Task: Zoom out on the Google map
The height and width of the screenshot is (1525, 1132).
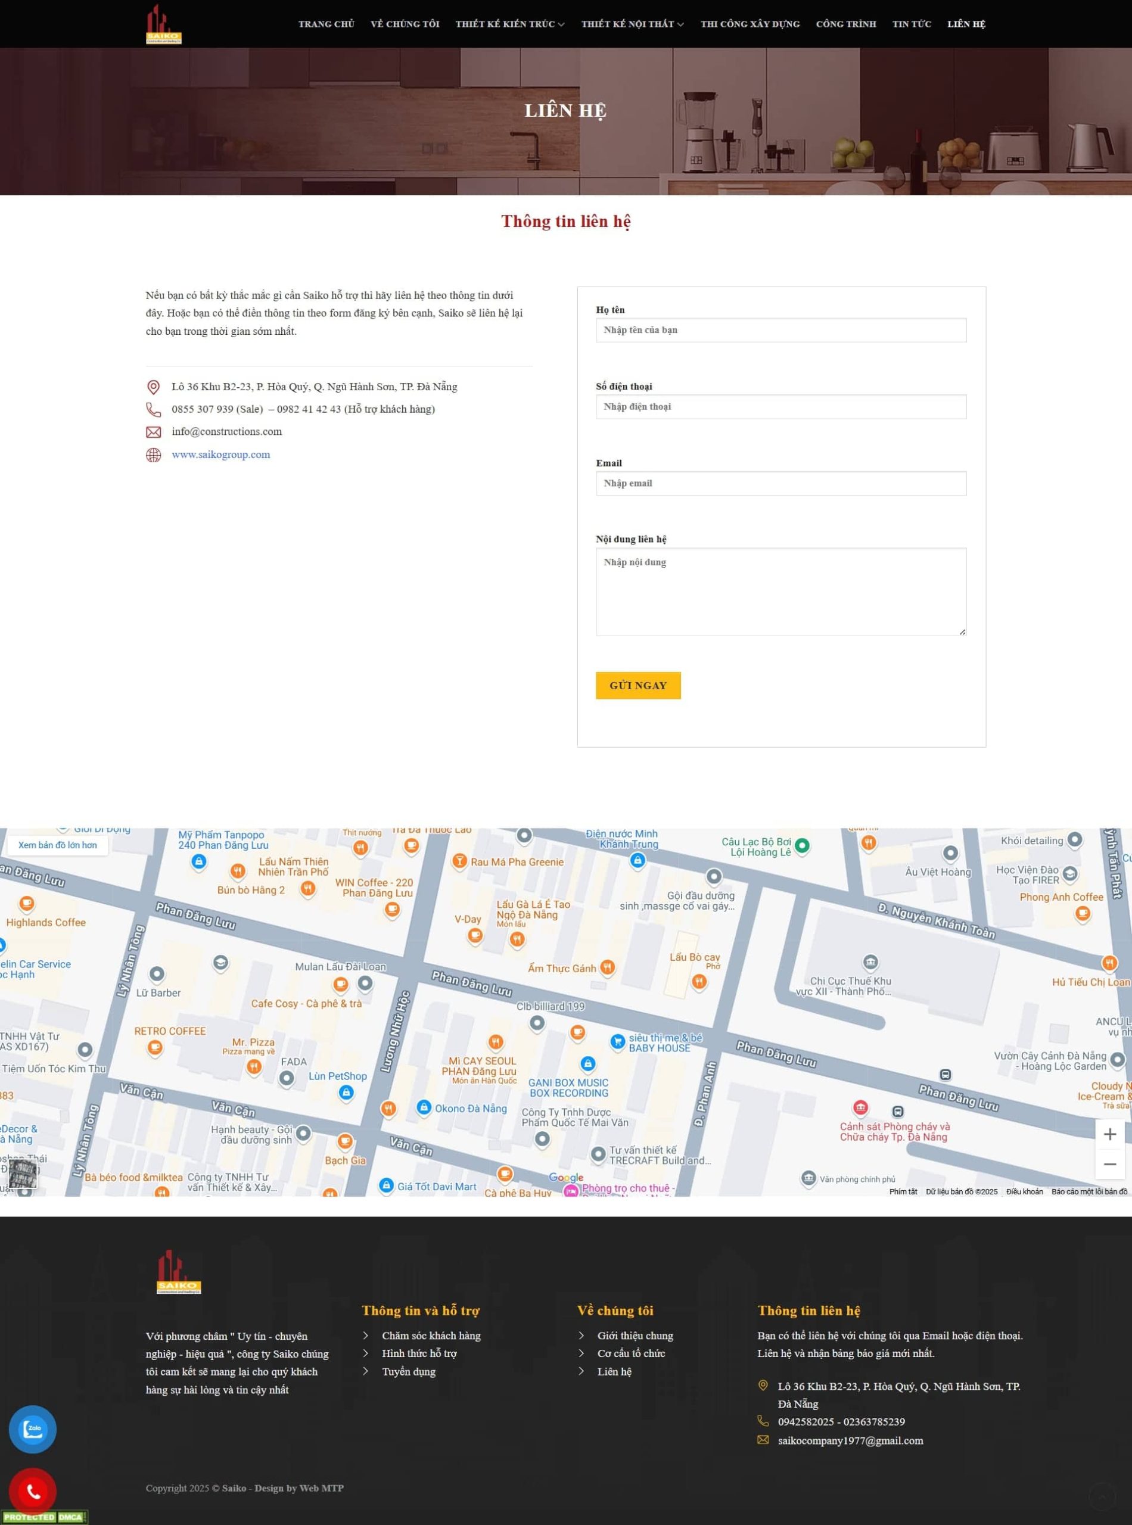Action: pos(1109,1164)
